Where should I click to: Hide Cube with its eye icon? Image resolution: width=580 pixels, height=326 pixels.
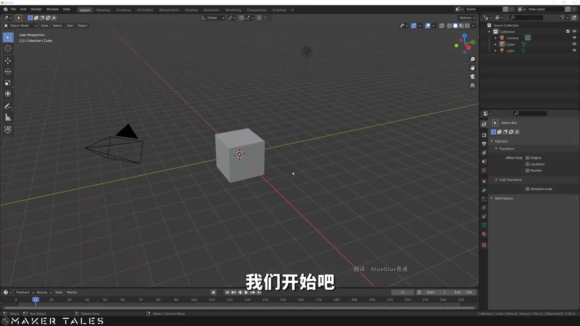pos(574,44)
